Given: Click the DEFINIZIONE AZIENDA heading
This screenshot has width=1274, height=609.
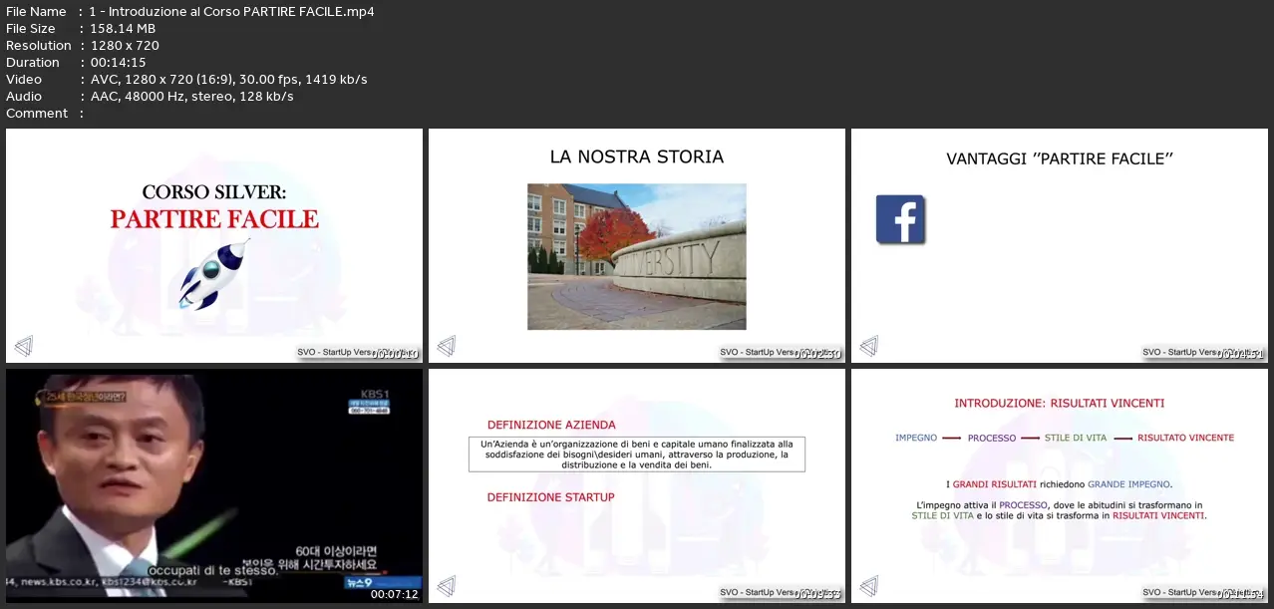Looking at the screenshot, I should coord(551,425).
